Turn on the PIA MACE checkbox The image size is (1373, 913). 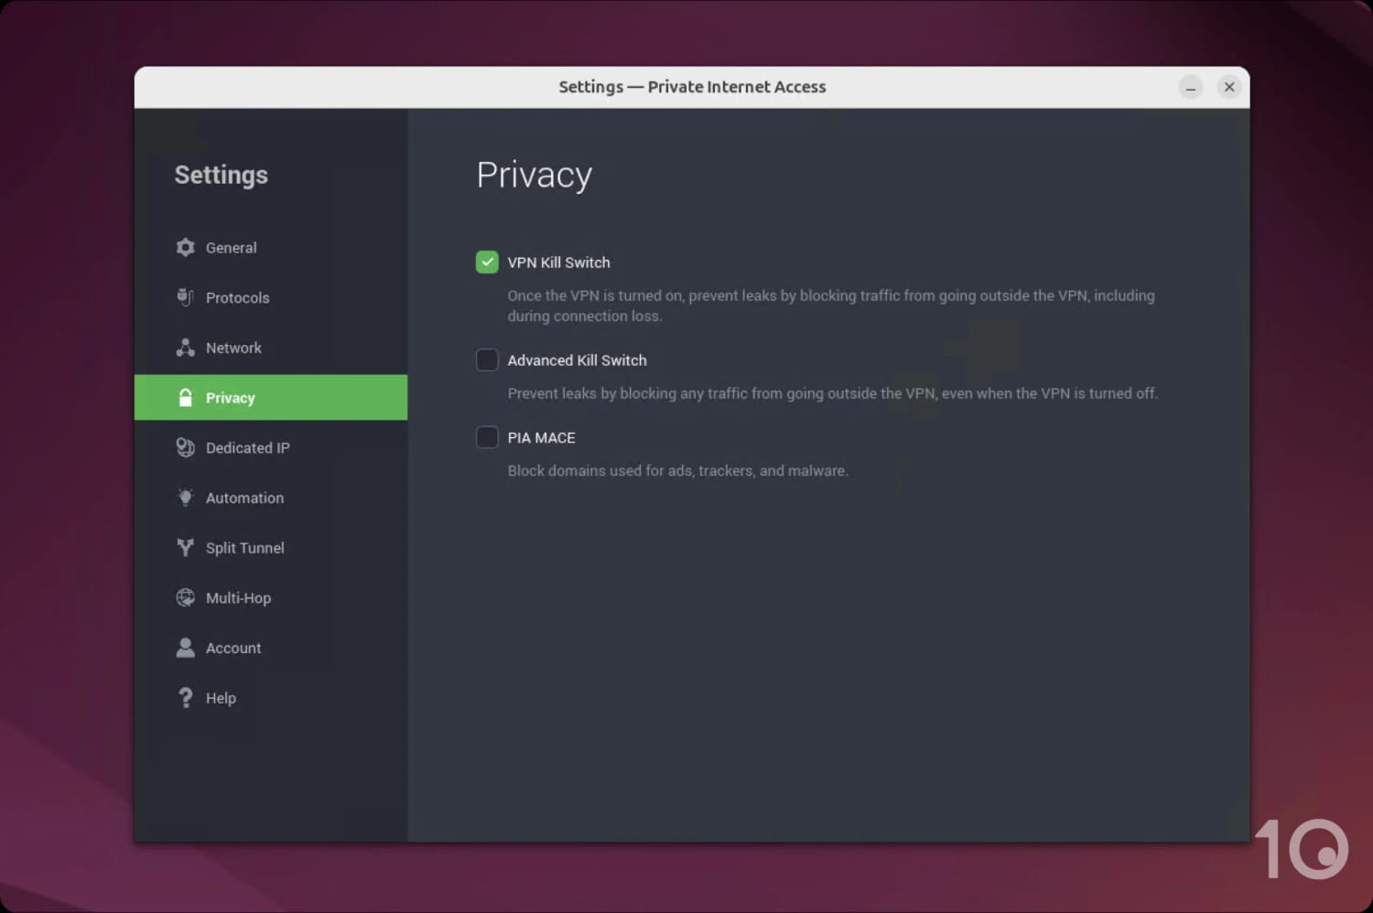pos(487,437)
